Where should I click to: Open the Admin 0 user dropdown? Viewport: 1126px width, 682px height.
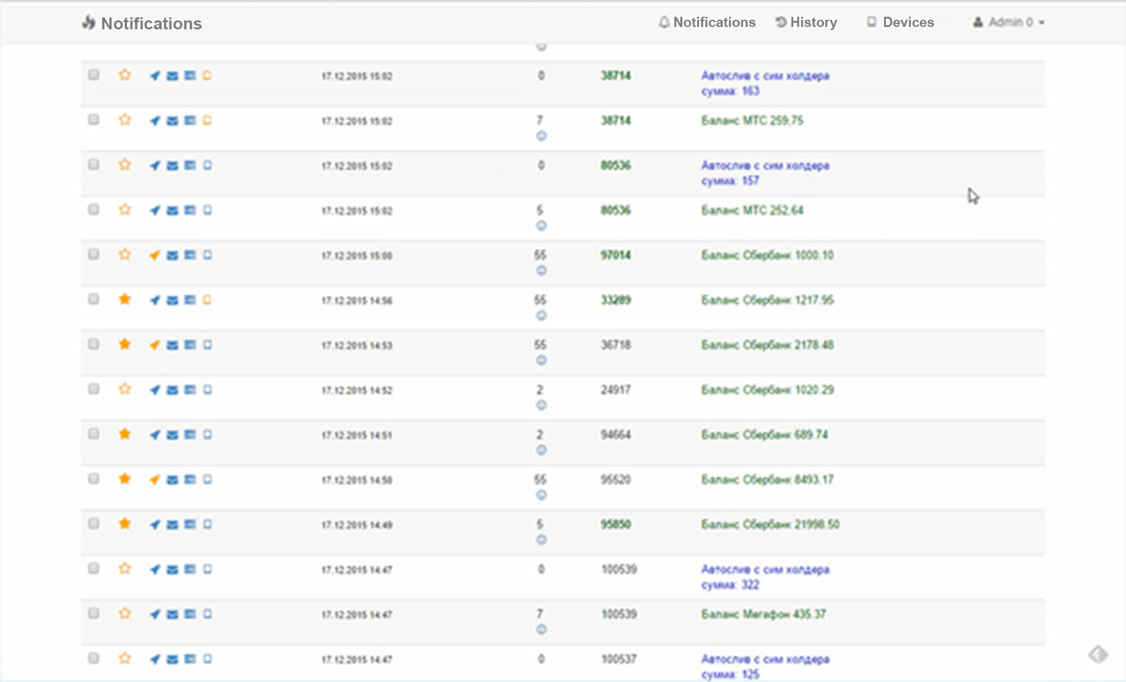(x=1009, y=23)
